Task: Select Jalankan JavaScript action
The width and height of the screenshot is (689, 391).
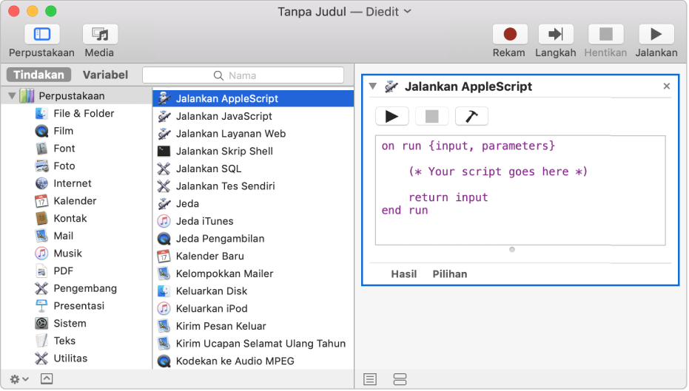Action: (253, 116)
